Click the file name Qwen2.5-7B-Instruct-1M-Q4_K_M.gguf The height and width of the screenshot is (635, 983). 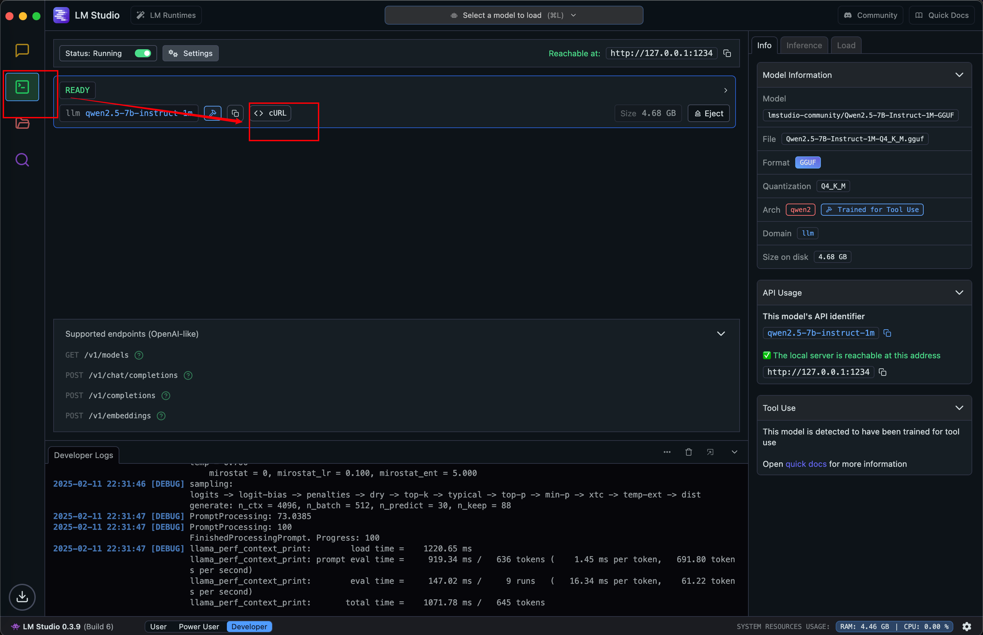854,139
